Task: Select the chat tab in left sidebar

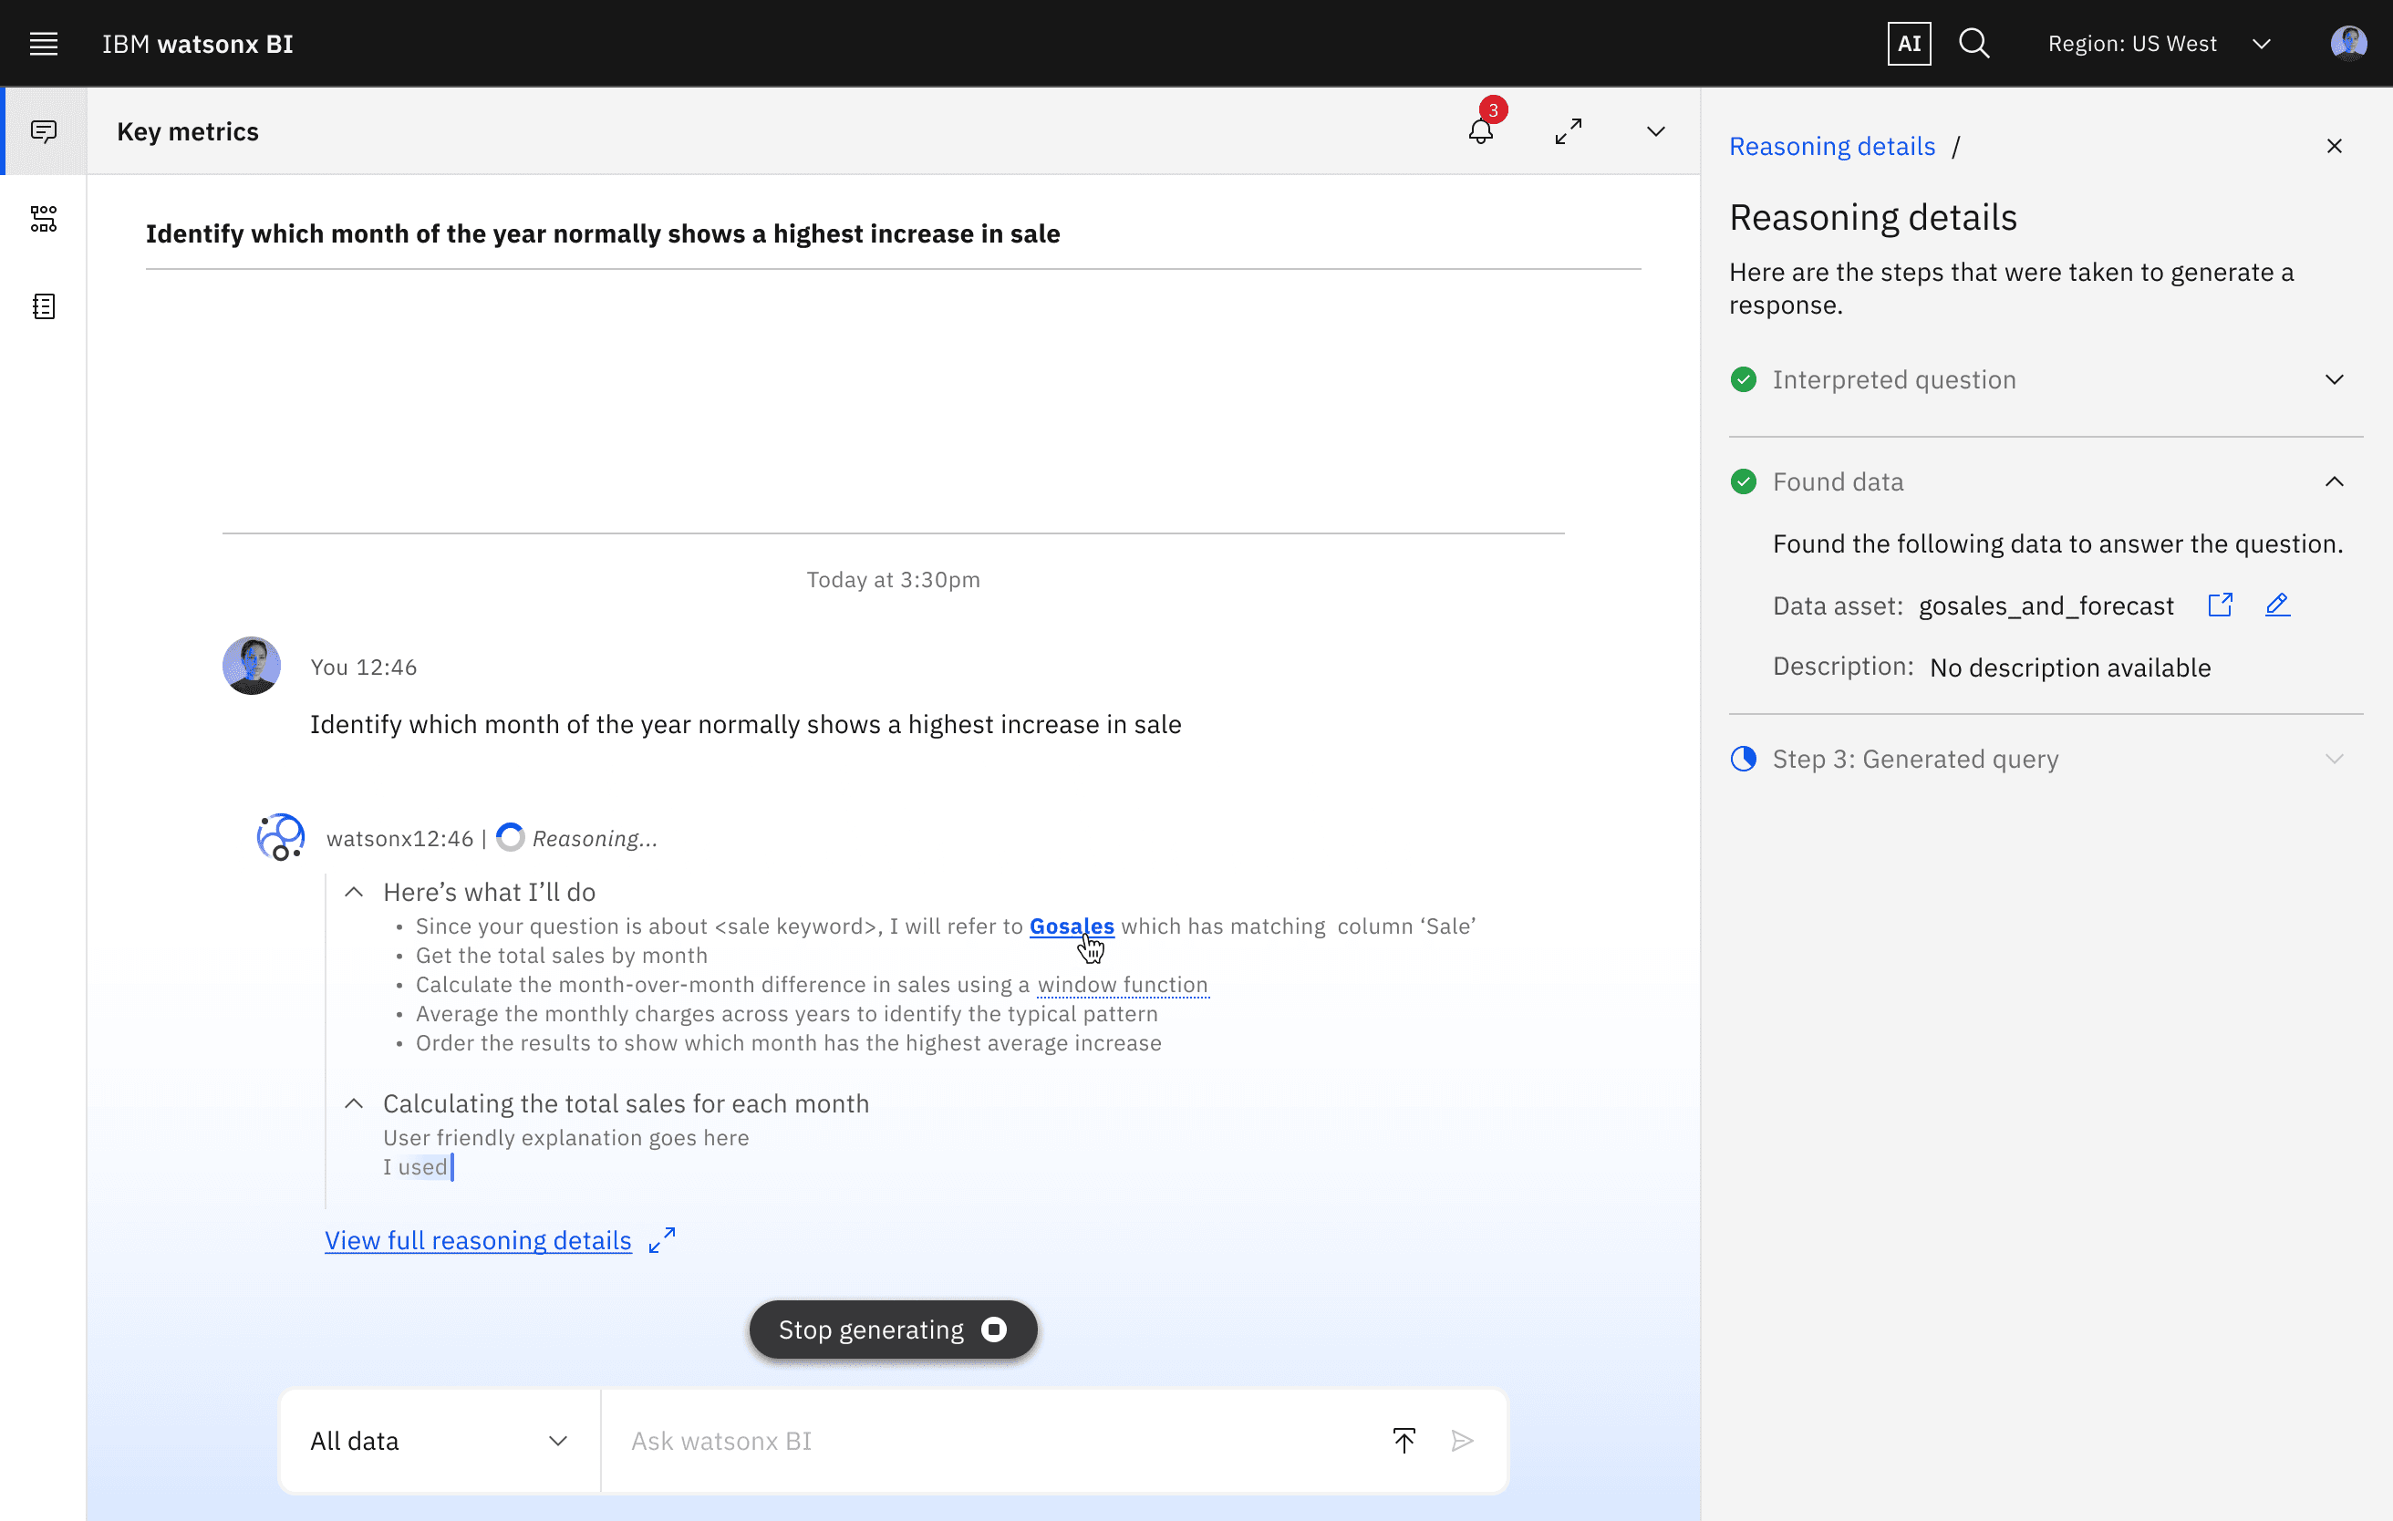Action: [x=44, y=131]
